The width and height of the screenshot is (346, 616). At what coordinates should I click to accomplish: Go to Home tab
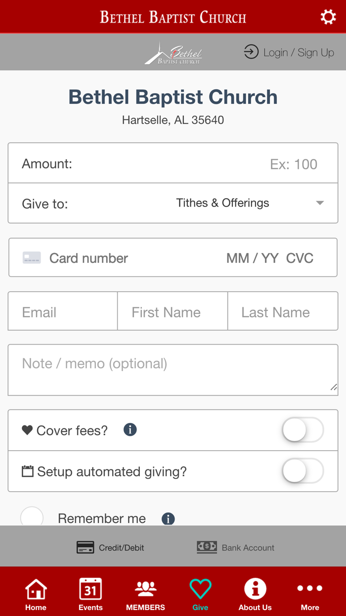[x=36, y=595]
